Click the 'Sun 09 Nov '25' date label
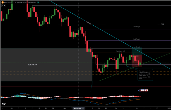The image size is (171, 110). tap(79, 108)
